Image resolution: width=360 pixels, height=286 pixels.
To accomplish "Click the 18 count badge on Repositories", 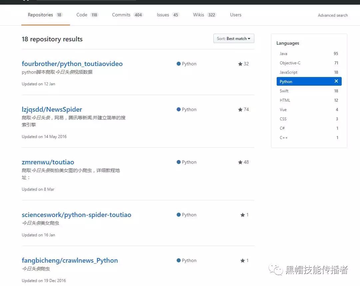I will click(59, 15).
